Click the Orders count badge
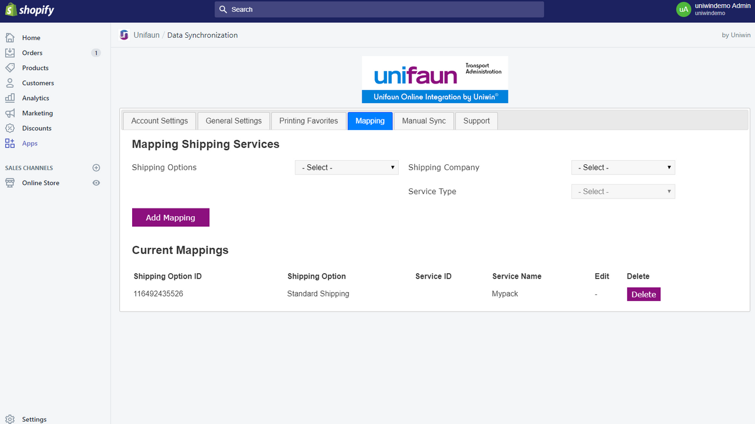This screenshot has width=755, height=424. pyautogui.click(x=96, y=53)
